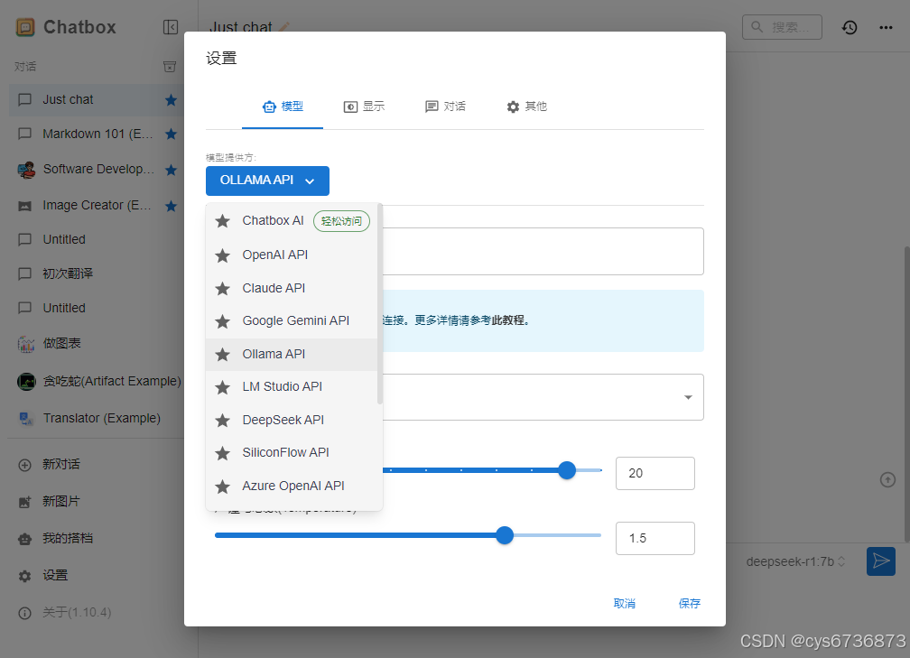The image size is (910, 658).
Task: Expand the model selection dropdown arrow
Action: click(x=688, y=397)
